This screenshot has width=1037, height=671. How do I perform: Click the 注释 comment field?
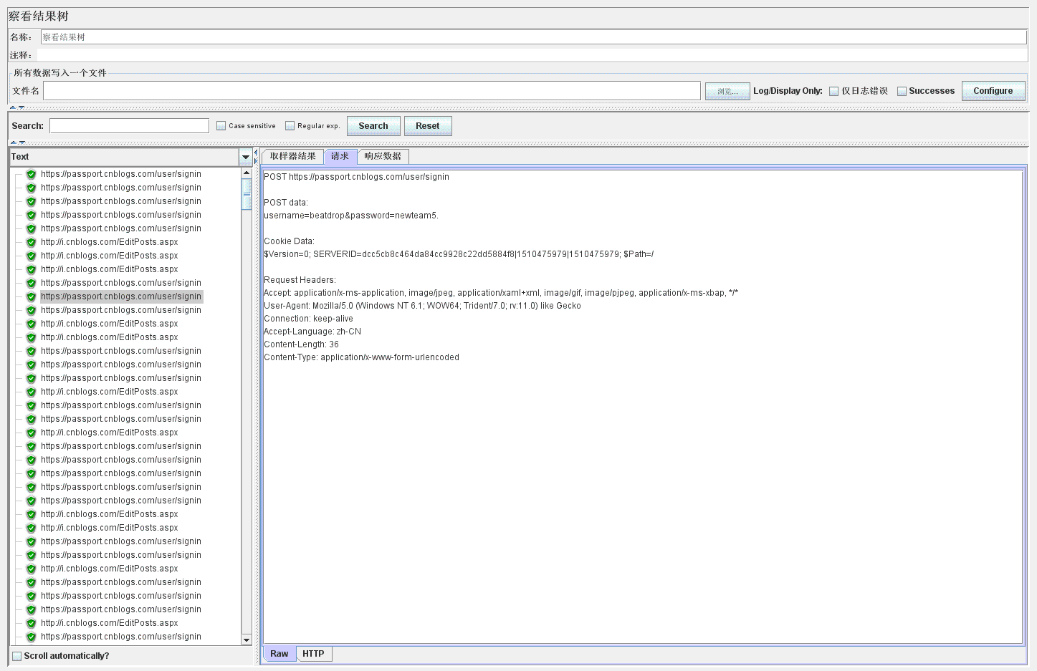click(x=532, y=55)
